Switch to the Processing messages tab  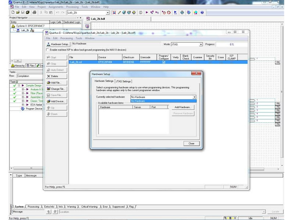coord(33,207)
